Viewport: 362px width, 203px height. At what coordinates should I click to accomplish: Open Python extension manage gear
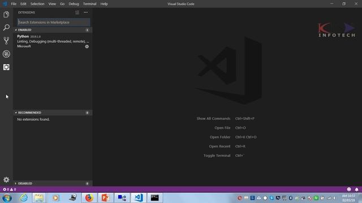[x=87, y=46]
